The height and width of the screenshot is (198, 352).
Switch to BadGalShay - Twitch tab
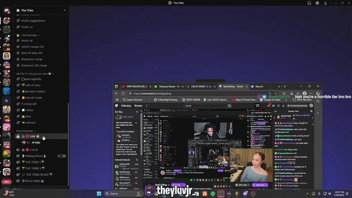[x=233, y=86]
